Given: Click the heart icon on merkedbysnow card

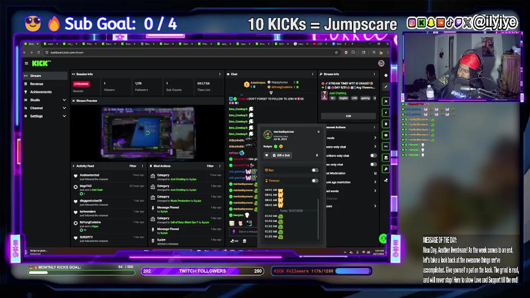Looking at the screenshot, I should pos(267,155).
